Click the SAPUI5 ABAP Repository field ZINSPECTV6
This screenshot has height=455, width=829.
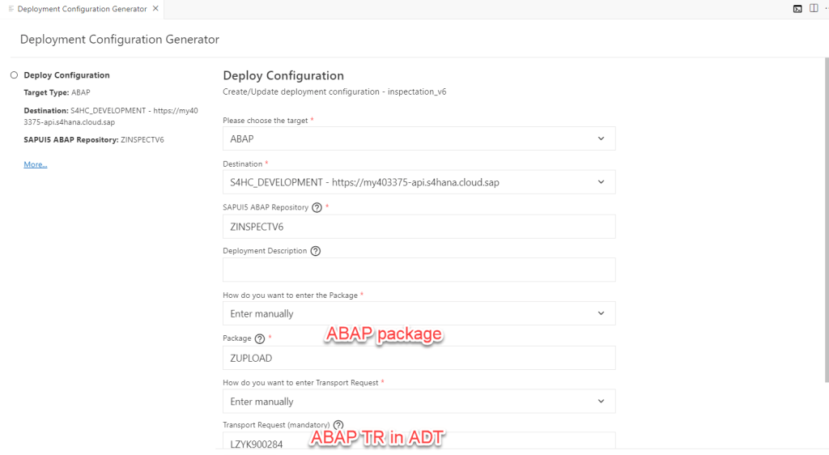point(419,227)
